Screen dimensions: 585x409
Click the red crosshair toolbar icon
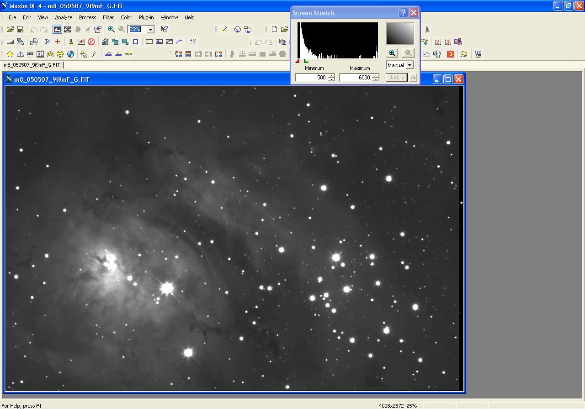[x=58, y=42]
